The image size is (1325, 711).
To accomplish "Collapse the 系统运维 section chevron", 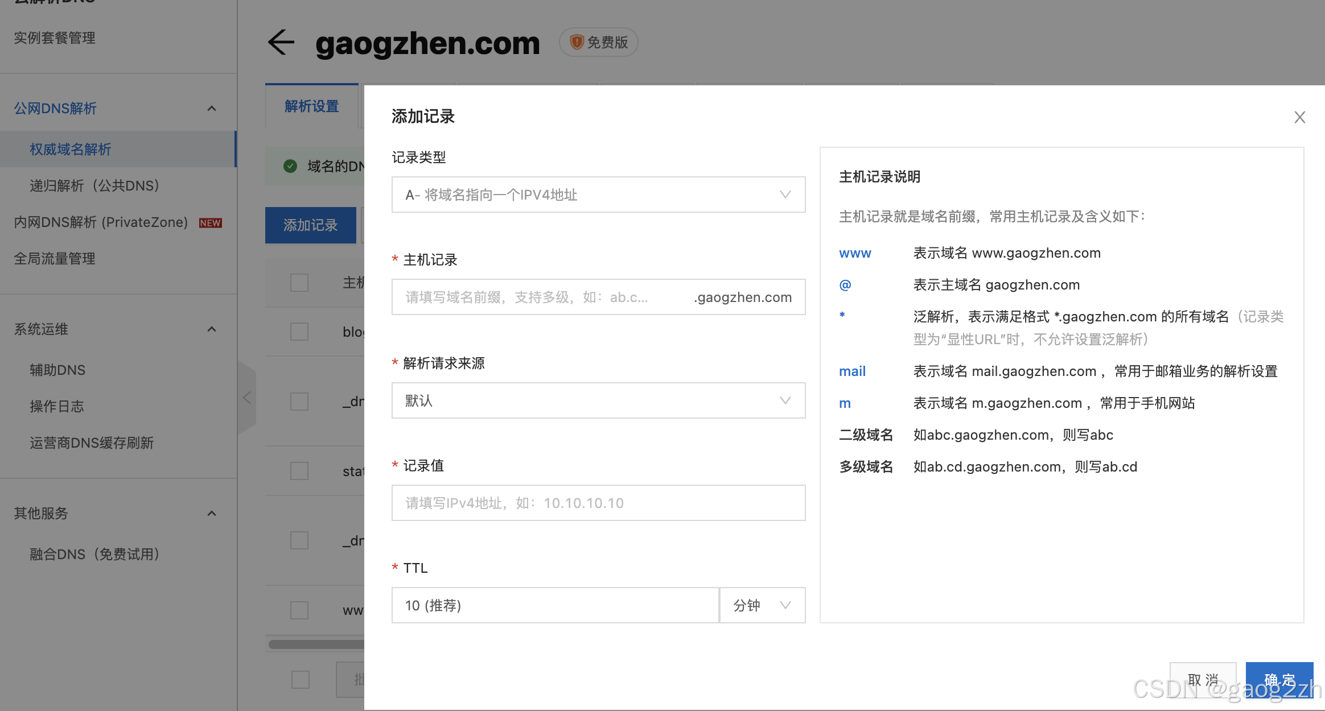I will coord(212,329).
